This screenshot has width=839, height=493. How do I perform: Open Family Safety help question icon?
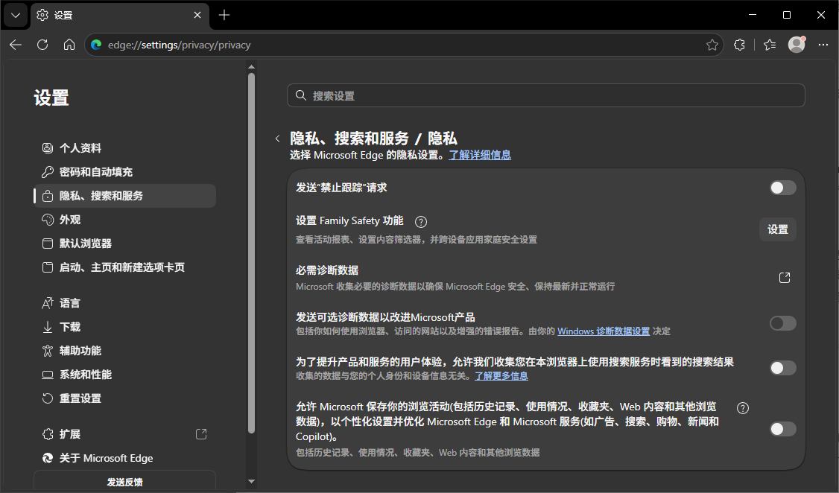click(421, 222)
